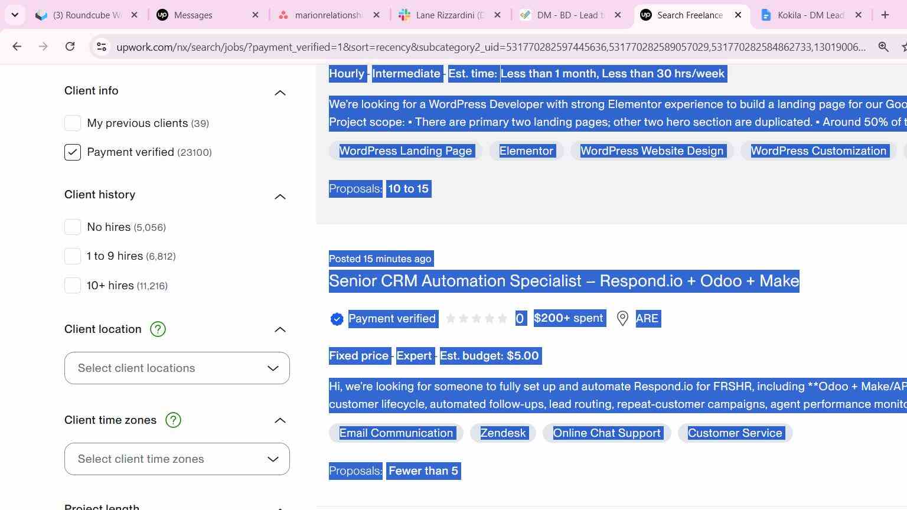
Task: Click the zoom magnifier icon in address bar
Action: (x=883, y=47)
